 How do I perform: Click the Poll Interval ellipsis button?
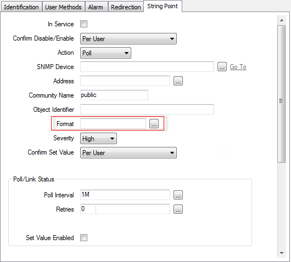[178, 195]
